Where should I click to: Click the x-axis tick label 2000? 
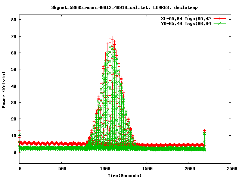[190, 169]
